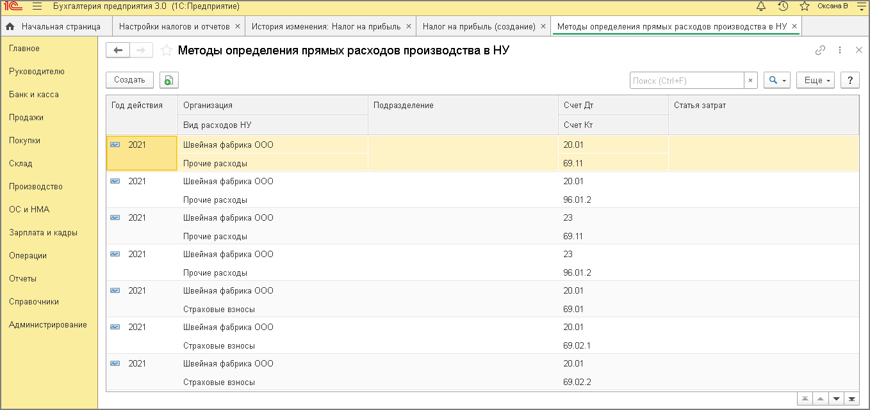Open favorites star in title bar
This screenshot has width=870, height=410.
(805, 6)
